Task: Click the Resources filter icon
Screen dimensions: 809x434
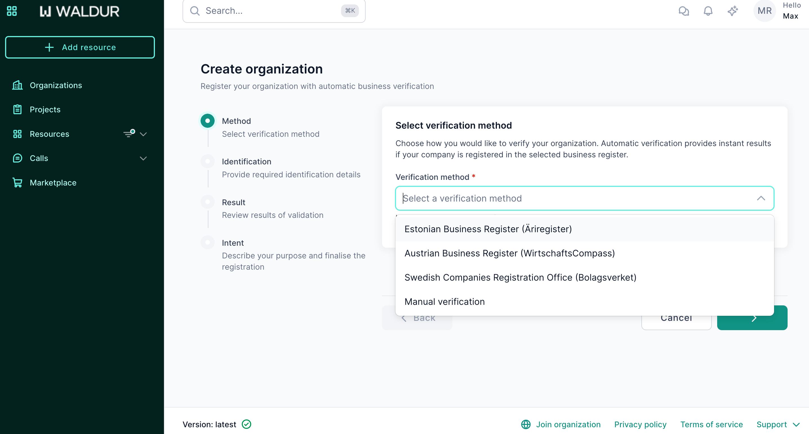Action: pos(129,134)
